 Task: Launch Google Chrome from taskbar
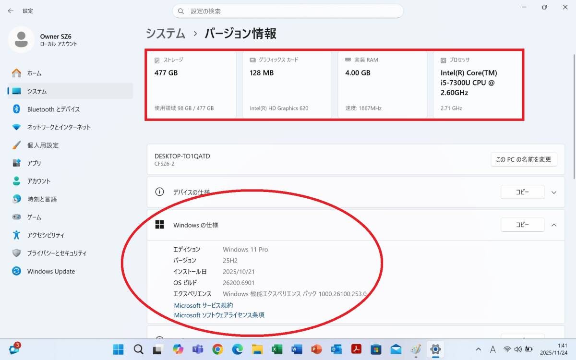coord(217,349)
